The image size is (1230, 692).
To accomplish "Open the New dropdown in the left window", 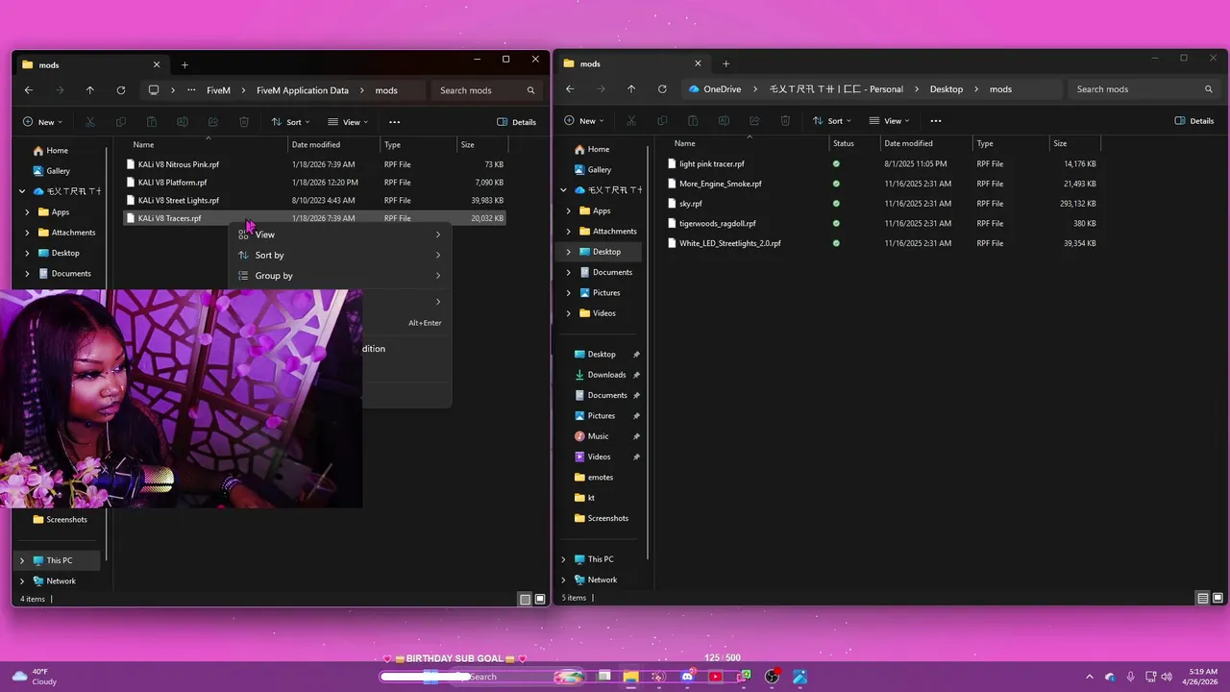I will (42, 122).
